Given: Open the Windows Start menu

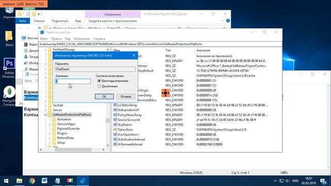Looking at the screenshot, I should (x=6, y=181).
